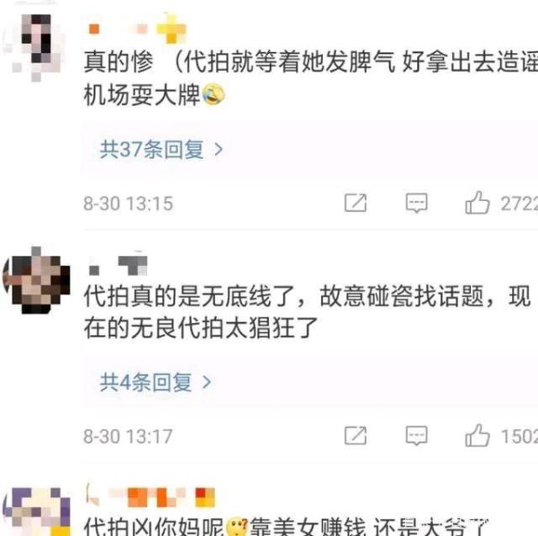Tap the share icon on the 13:15 comment
The height and width of the screenshot is (536, 538).
355,203
